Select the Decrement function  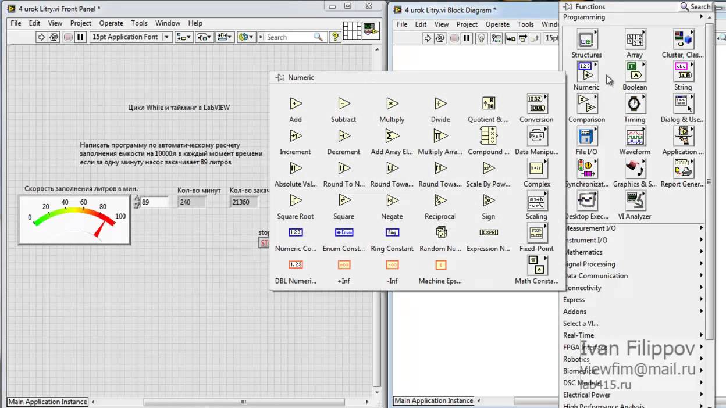[344, 136]
